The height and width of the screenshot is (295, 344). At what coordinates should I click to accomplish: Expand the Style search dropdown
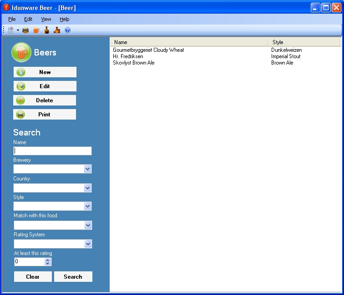[x=87, y=206]
